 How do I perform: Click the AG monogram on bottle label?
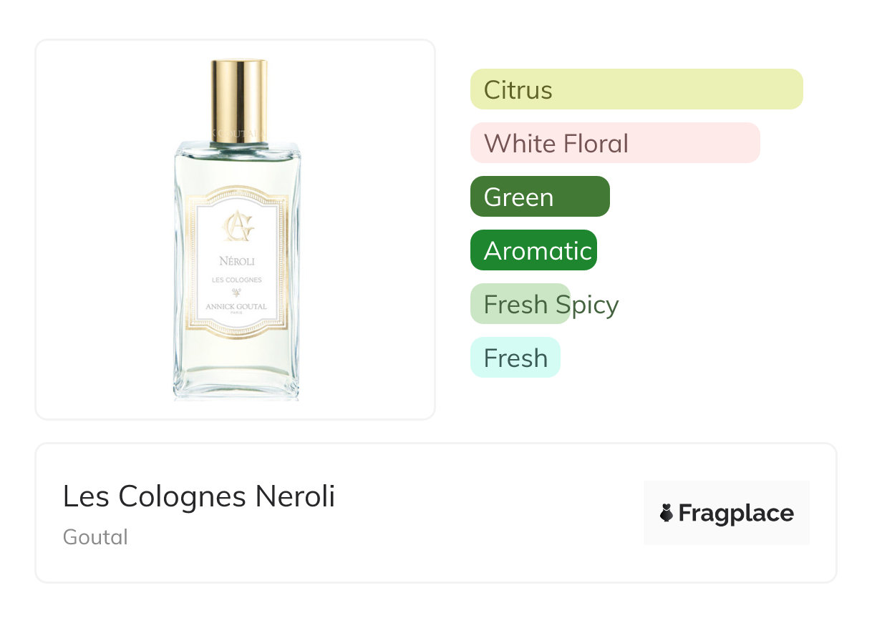[237, 227]
